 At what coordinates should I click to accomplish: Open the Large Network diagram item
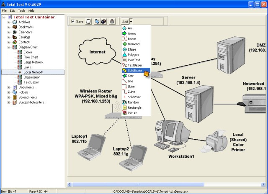33,62
